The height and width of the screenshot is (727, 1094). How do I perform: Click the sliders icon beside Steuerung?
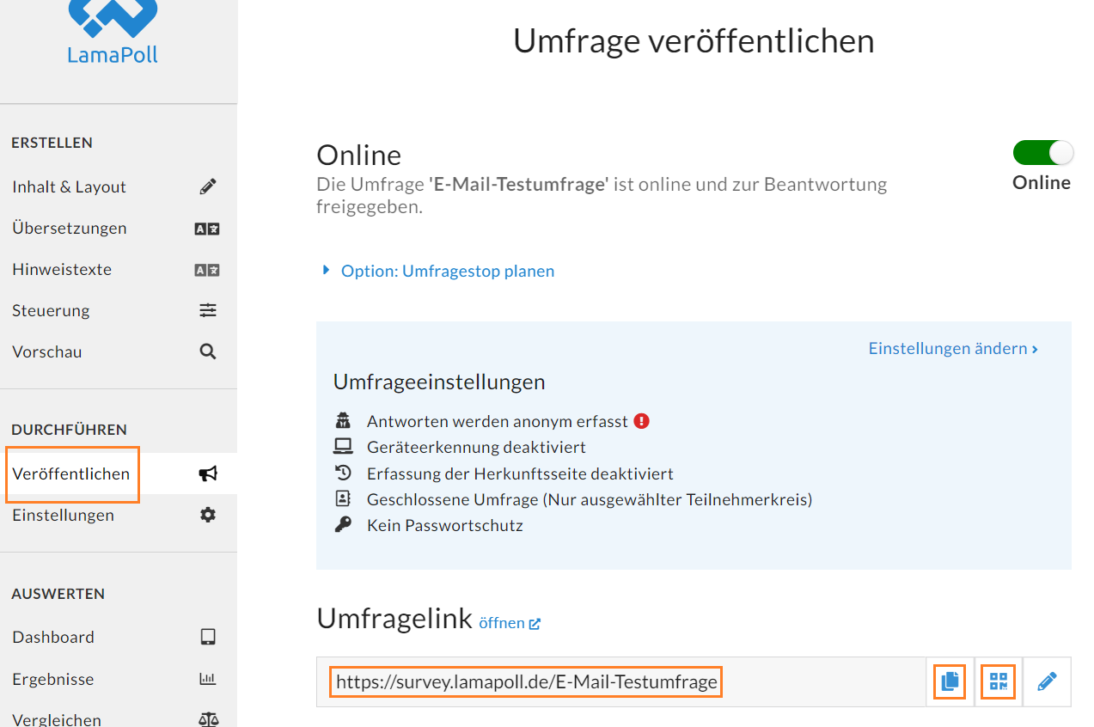tap(208, 310)
